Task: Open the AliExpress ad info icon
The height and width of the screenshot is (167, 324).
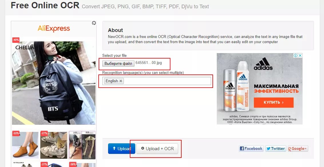Action: tap(94, 23)
